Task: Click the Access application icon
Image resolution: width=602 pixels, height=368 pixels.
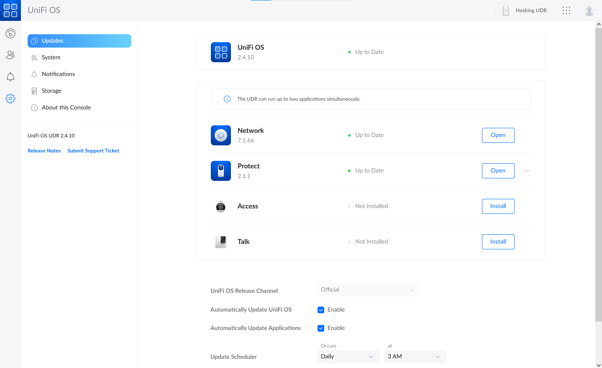Action: [x=221, y=206]
